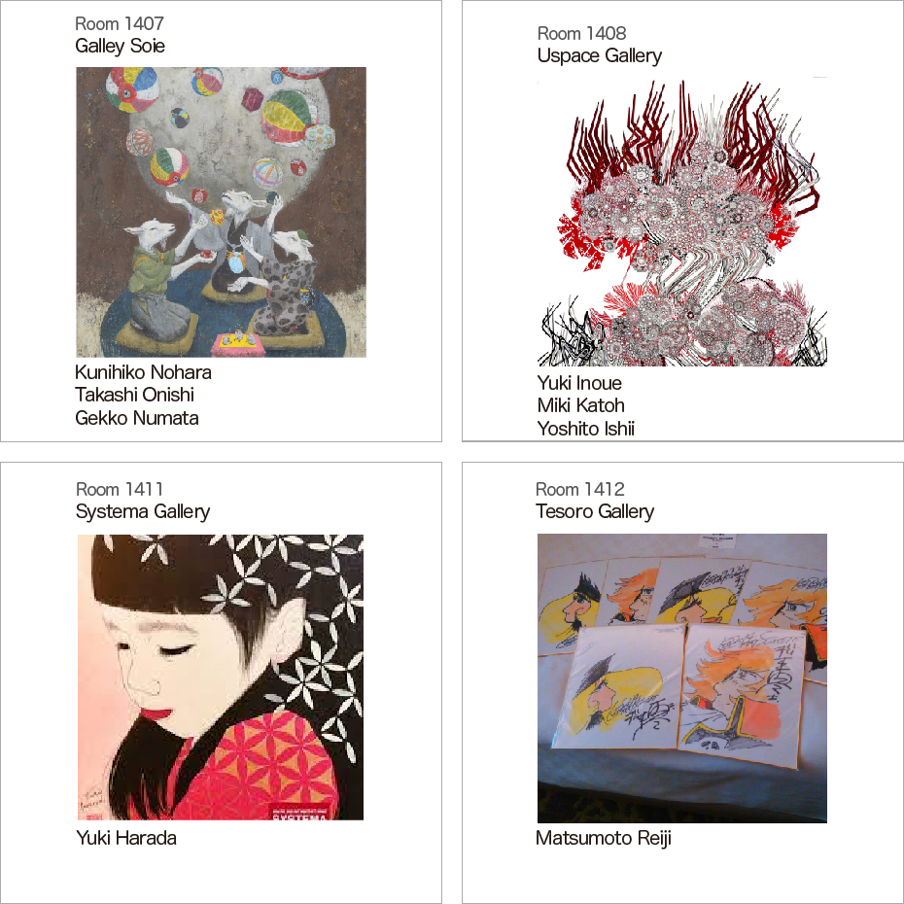Click artist name Gekko Numata
The image size is (904, 904).
click(137, 418)
